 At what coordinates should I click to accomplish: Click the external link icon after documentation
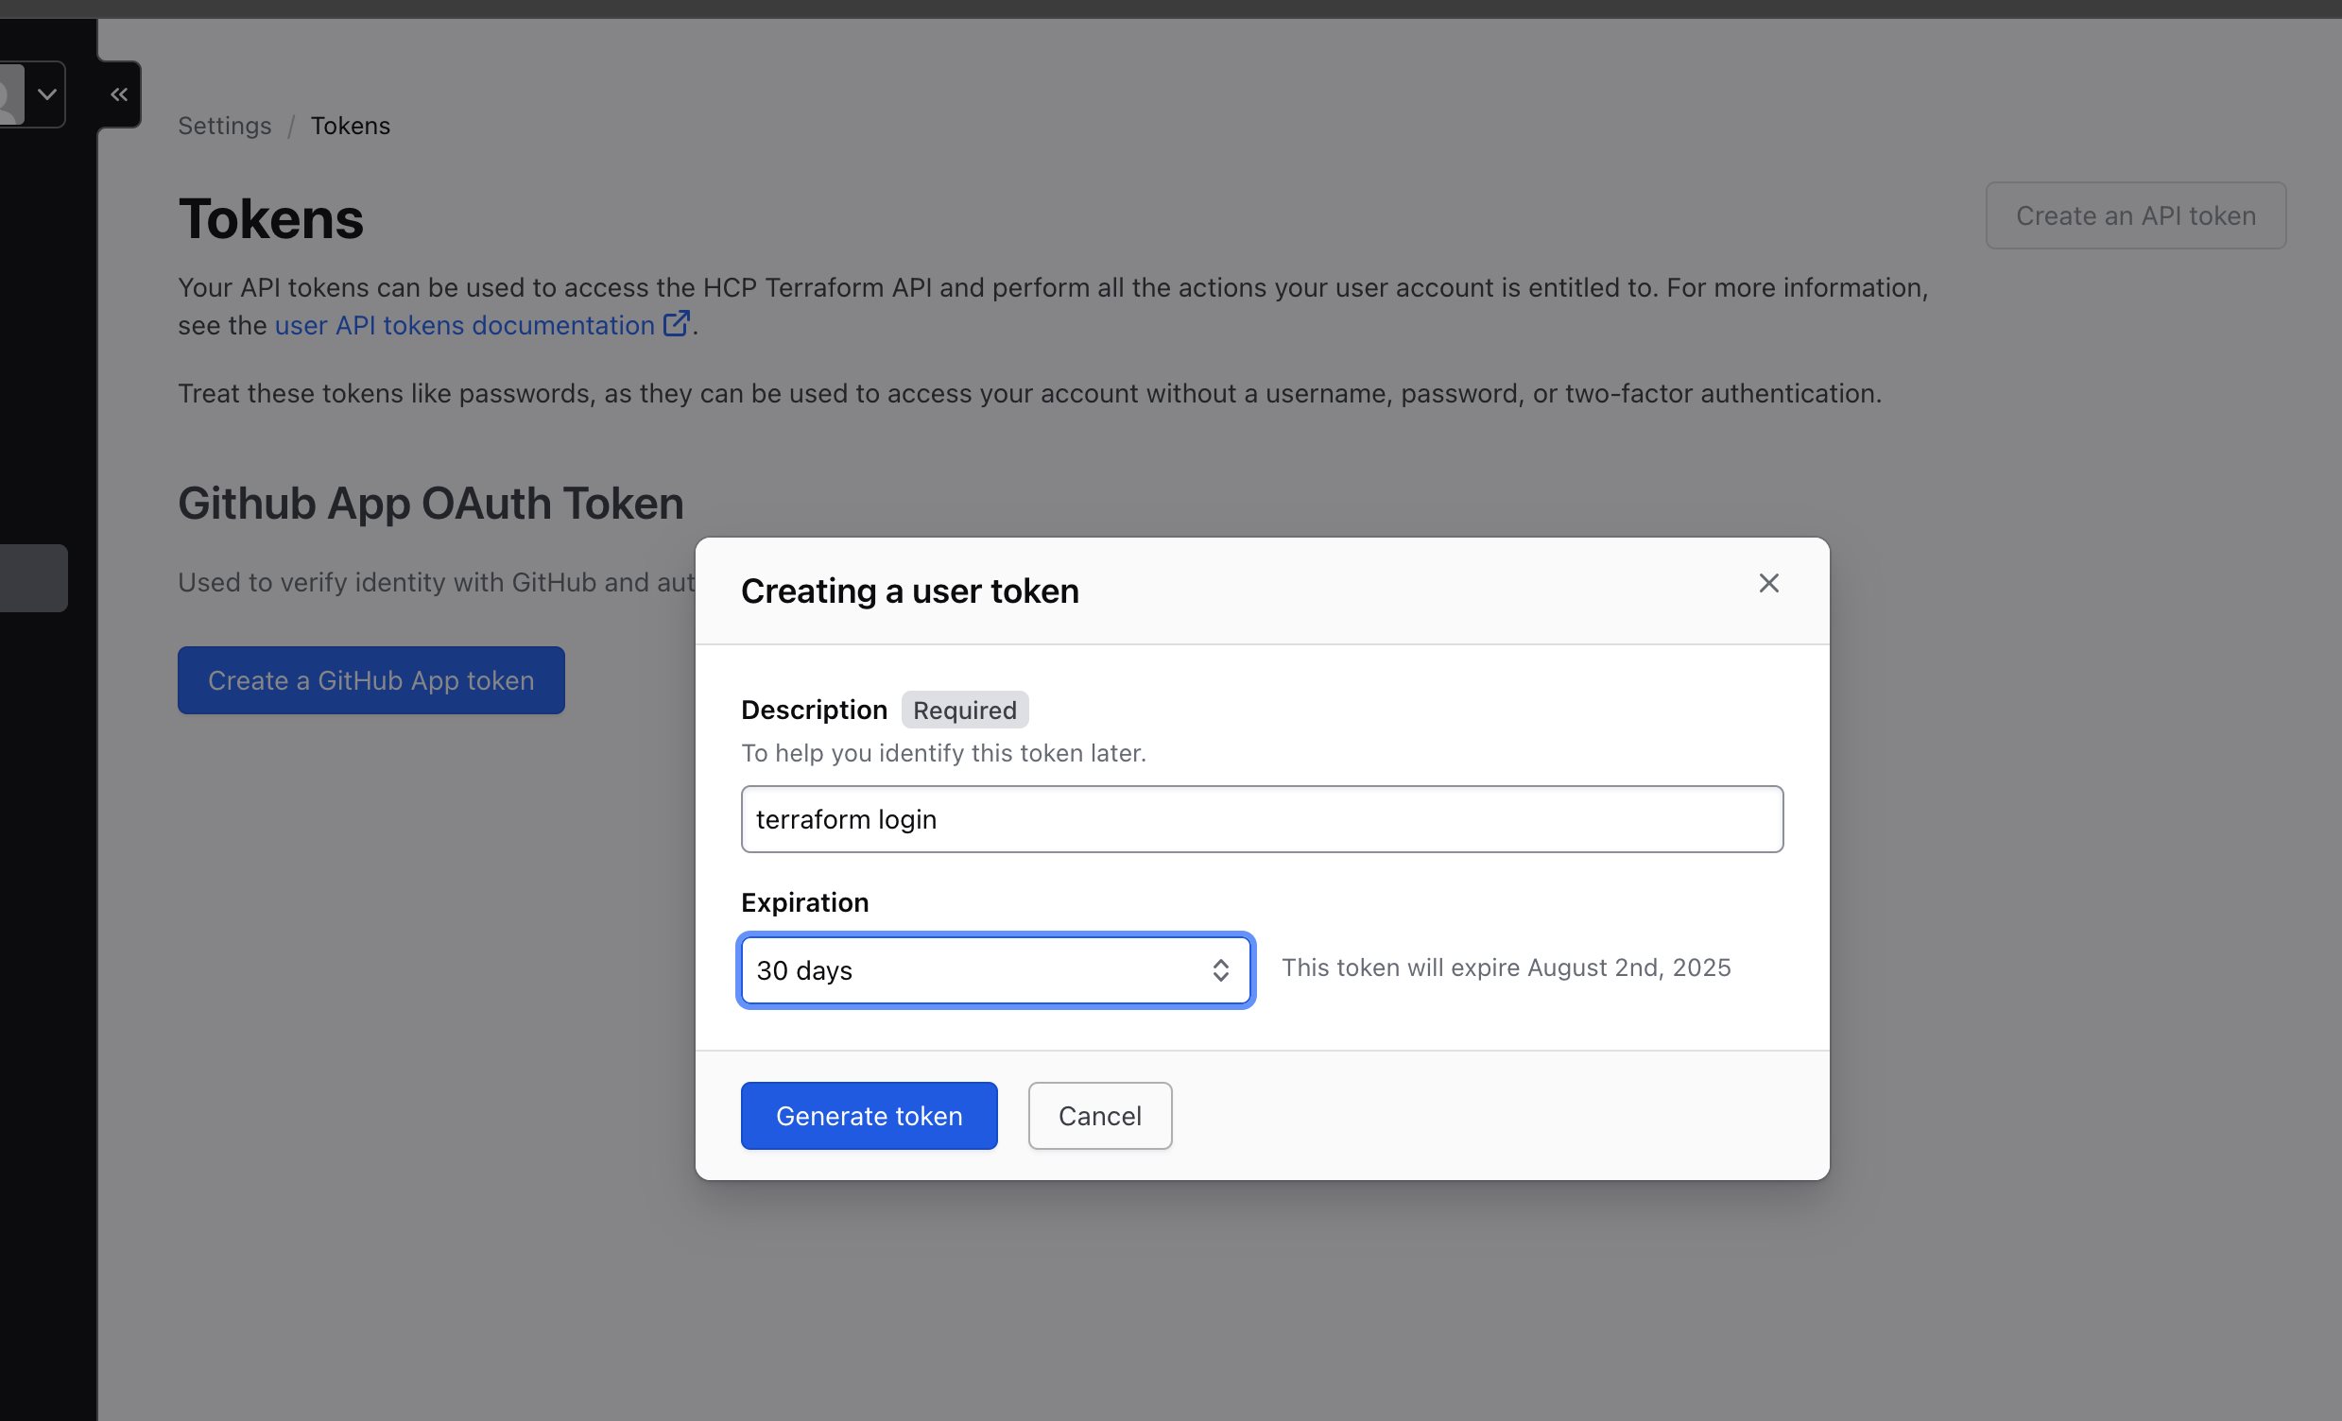coord(676,324)
